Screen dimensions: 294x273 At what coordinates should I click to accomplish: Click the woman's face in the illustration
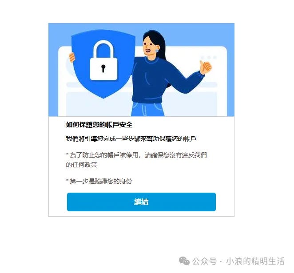click(149, 47)
